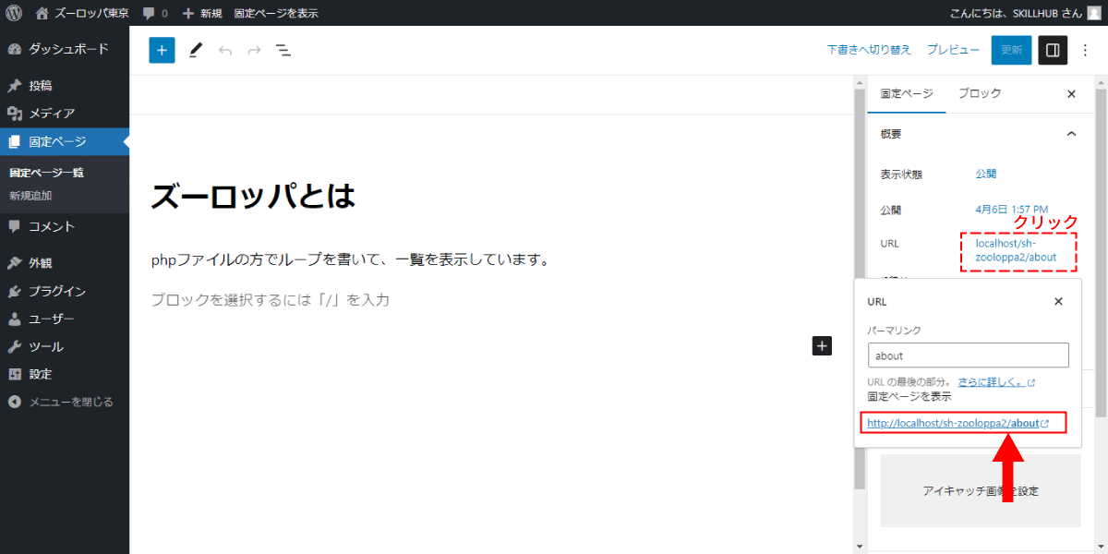This screenshot has width=1108, height=554.
Task: Open 外観 menu in the sidebar
Action: click(x=65, y=263)
